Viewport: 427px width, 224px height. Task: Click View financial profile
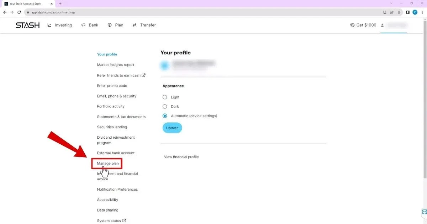[181, 156]
